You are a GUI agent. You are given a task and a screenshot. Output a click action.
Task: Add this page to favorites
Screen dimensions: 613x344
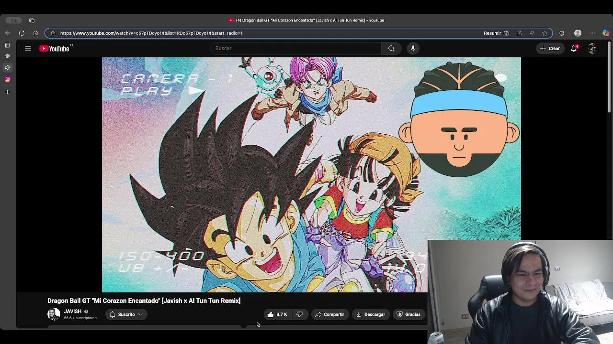(545, 33)
